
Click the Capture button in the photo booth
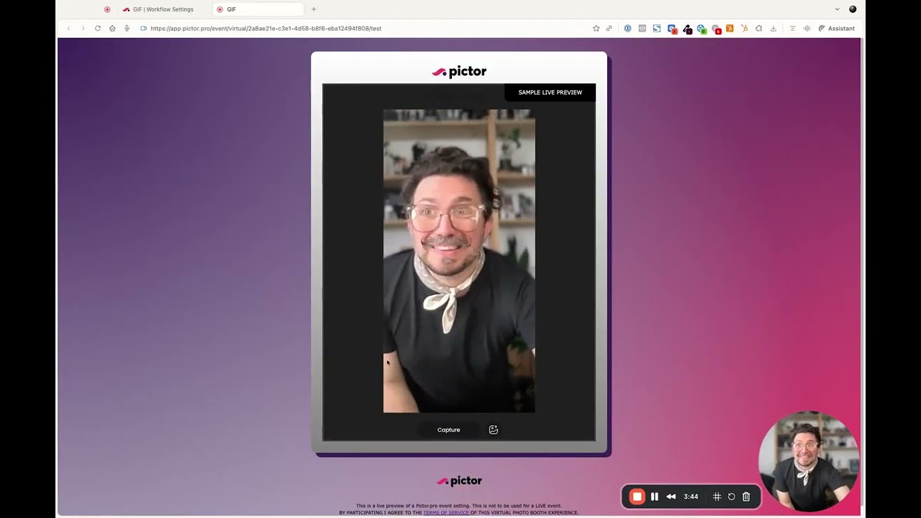(x=448, y=430)
